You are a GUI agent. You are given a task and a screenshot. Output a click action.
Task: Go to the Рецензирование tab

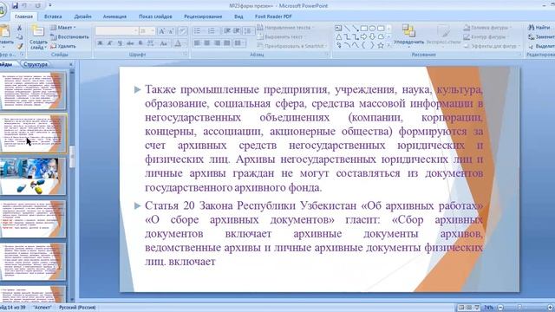pos(203,16)
